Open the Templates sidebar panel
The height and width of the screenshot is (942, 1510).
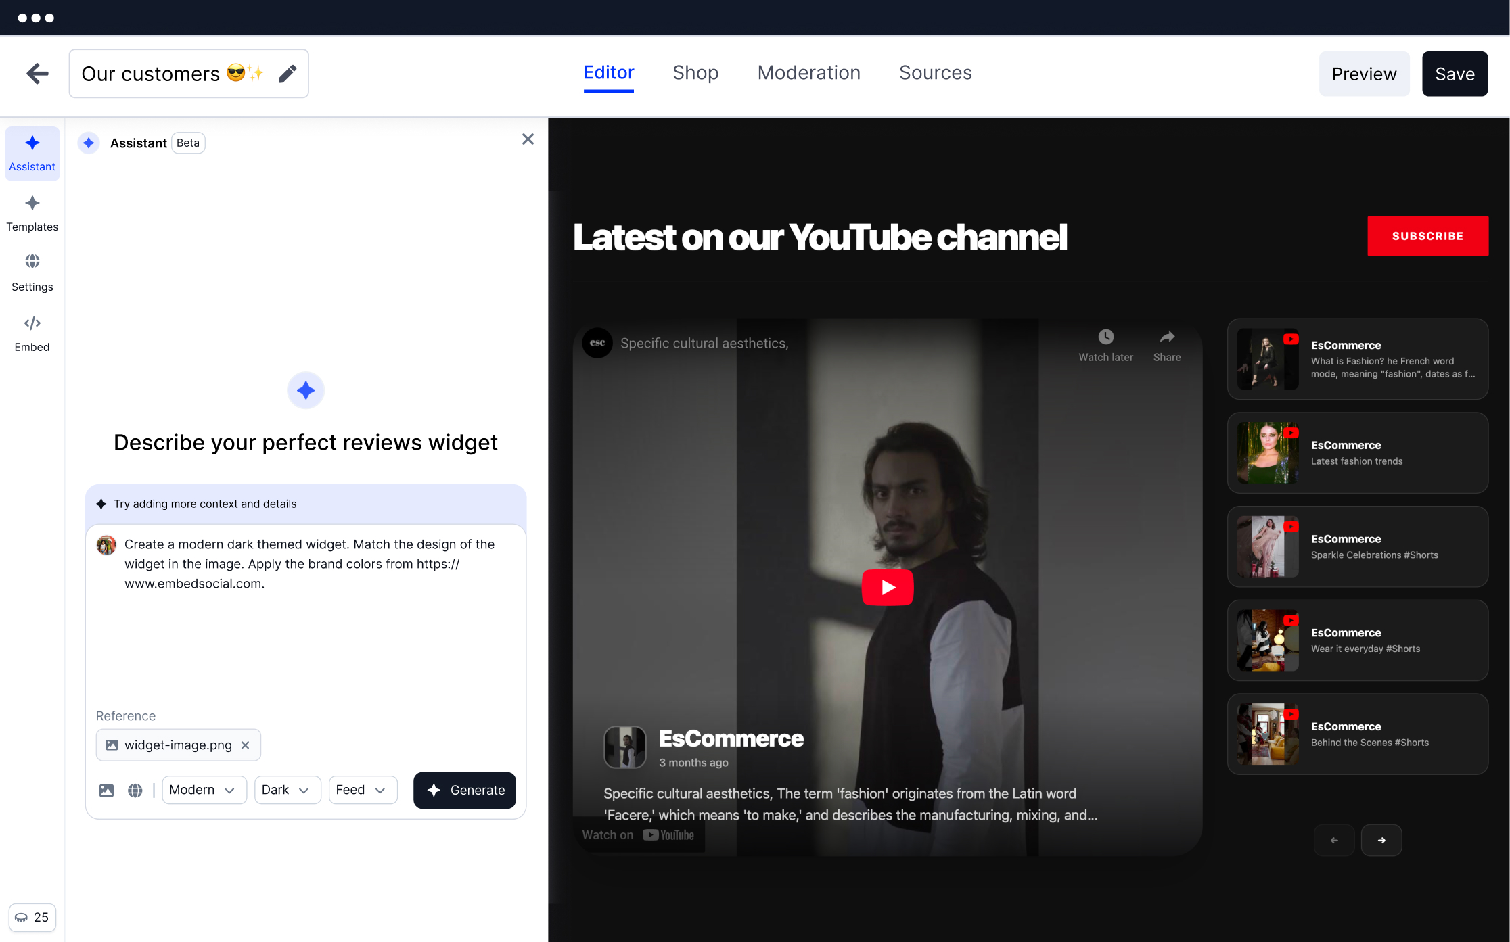[32, 213]
